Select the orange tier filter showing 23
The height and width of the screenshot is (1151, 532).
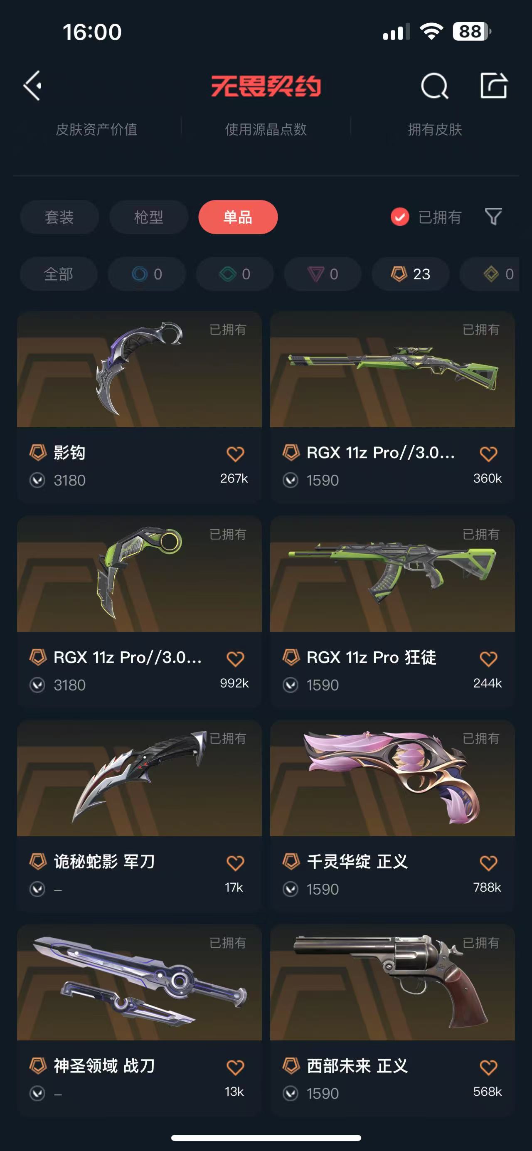pos(411,274)
